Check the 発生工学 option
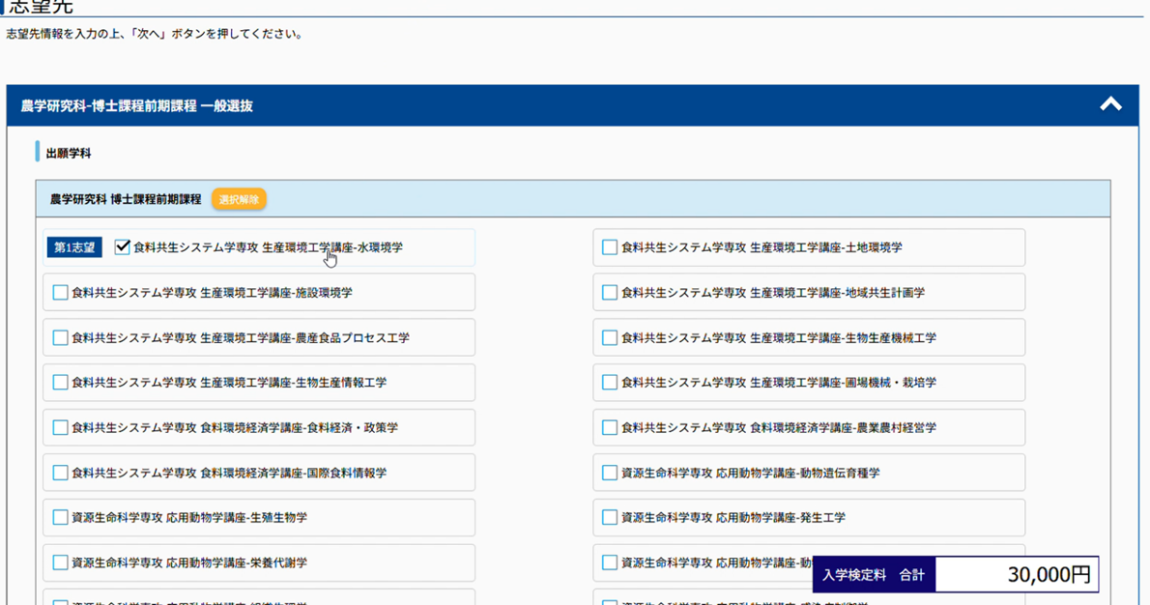 point(610,517)
